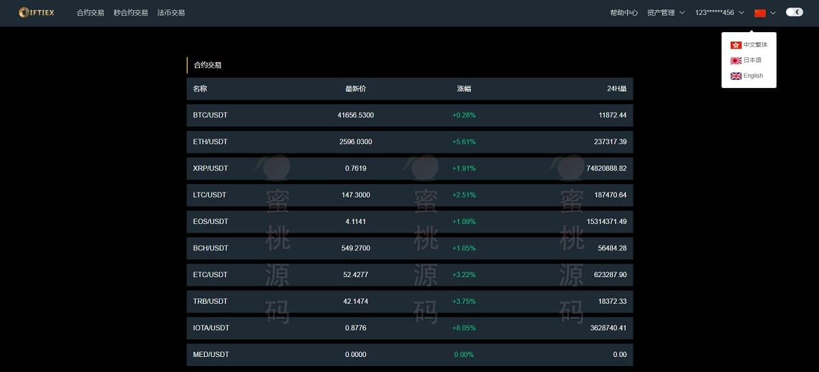Open the 123******456 account dropdown
Viewport: 819px width, 372px height.
pos(719,13)
